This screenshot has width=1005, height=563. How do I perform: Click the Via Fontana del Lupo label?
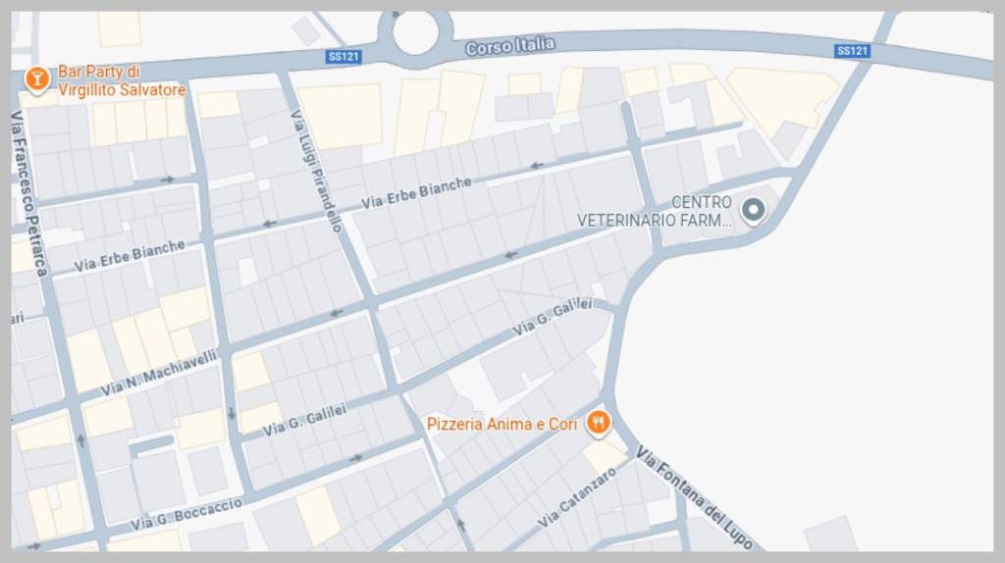coord(694,497)
